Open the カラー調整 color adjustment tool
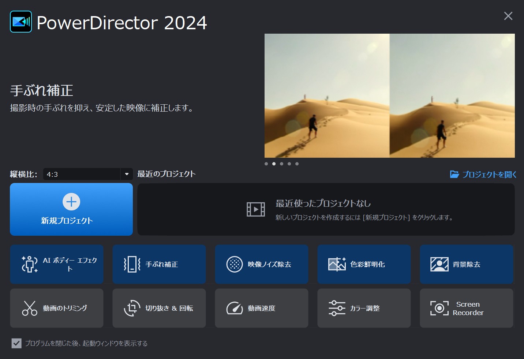The image size is (524, 359). coord(364,308)
